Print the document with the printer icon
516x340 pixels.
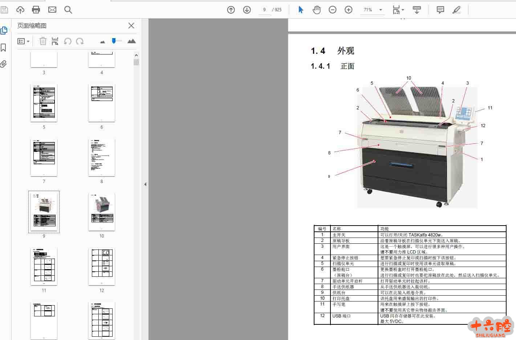click(x=36, y=10)
